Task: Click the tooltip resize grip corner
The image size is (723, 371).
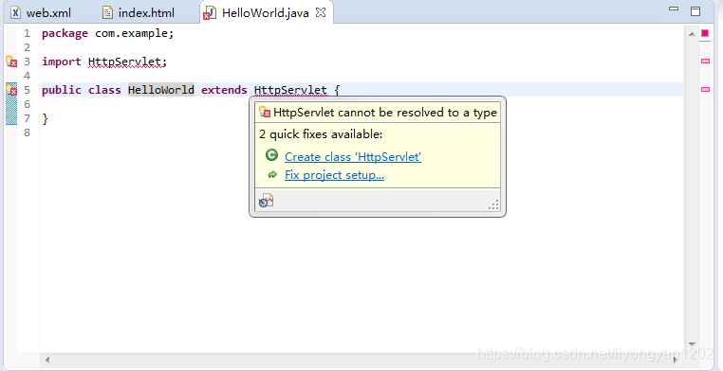Action: click(x=493, y=205)
